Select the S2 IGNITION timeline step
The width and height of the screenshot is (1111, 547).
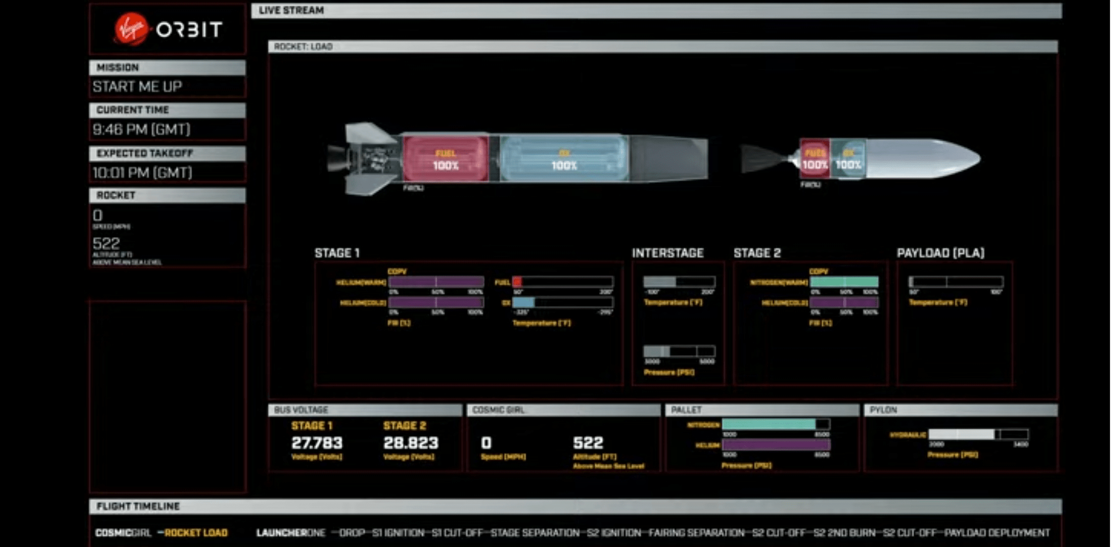click(x=614, y=533)
